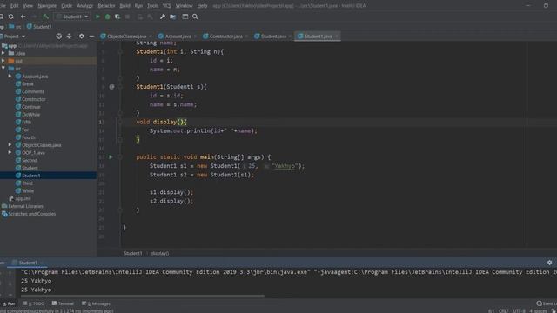Click Select Opened File target icon
Screen dimensions: 557x313
59,37
